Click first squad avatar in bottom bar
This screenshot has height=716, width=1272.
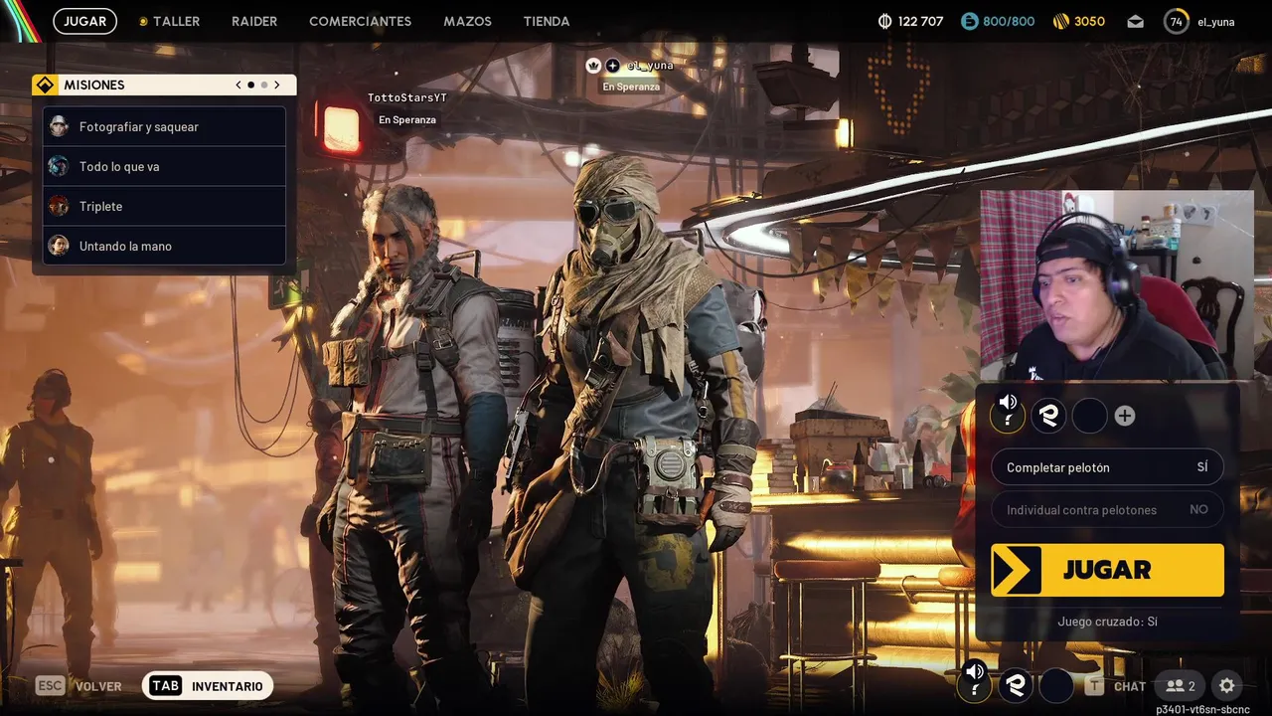[975, 683]
